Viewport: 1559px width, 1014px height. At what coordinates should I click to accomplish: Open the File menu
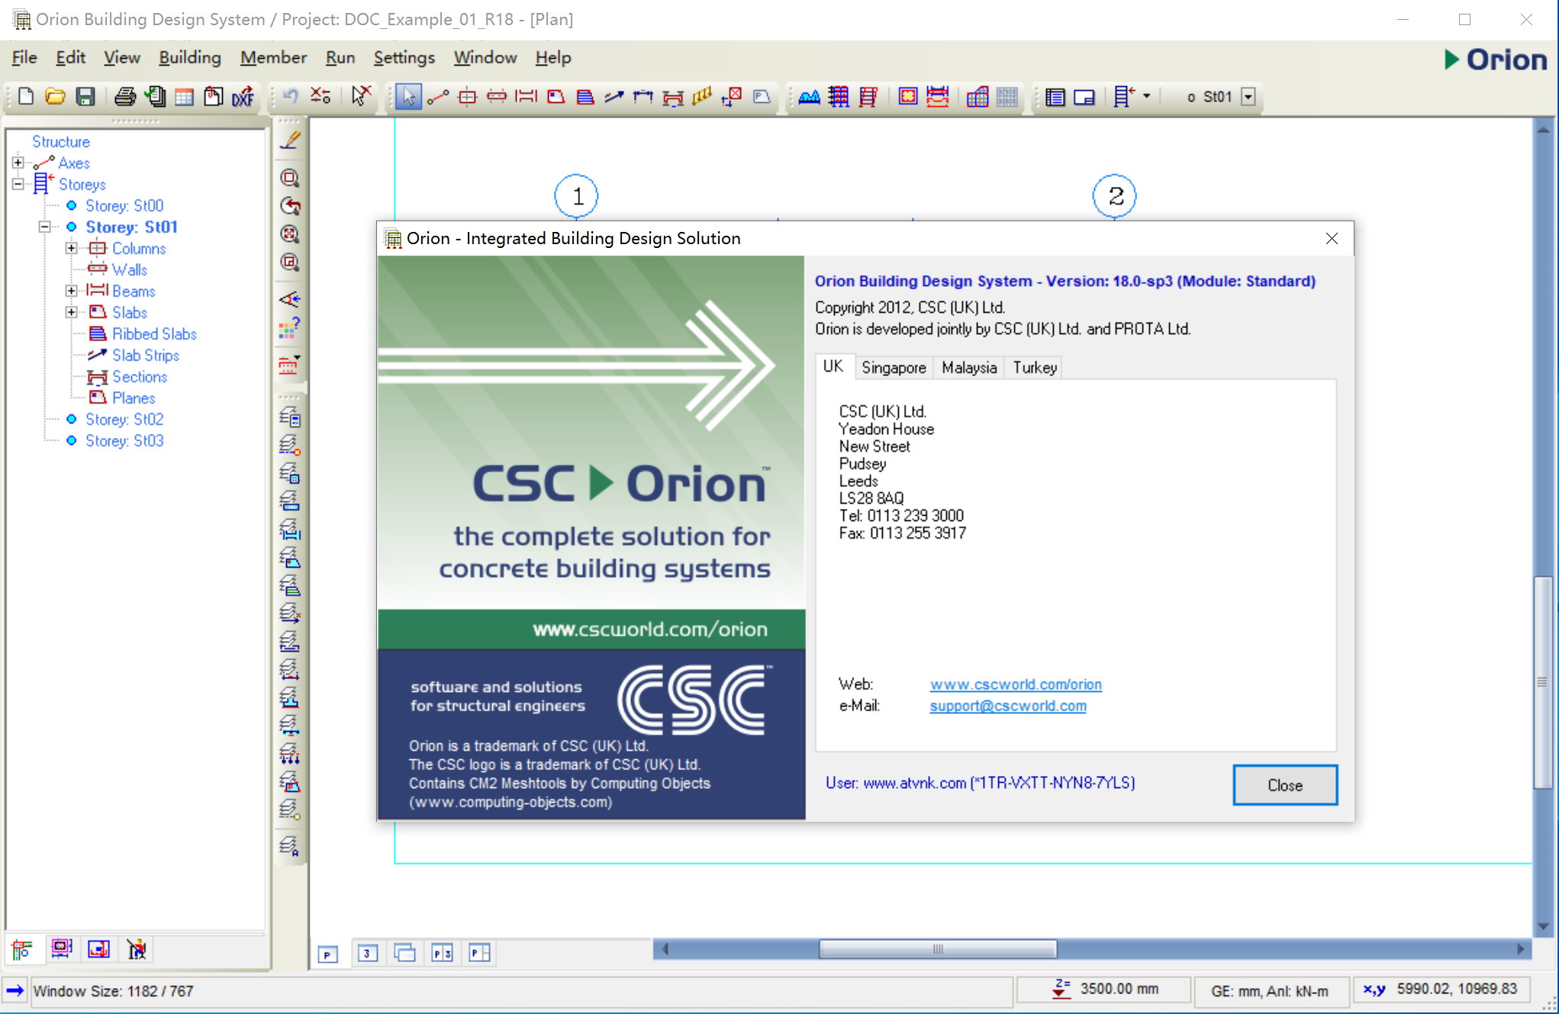tap(24, 57)
